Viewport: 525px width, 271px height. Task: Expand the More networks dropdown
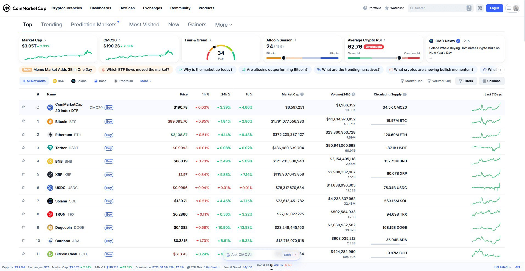[x=146, y=81]
